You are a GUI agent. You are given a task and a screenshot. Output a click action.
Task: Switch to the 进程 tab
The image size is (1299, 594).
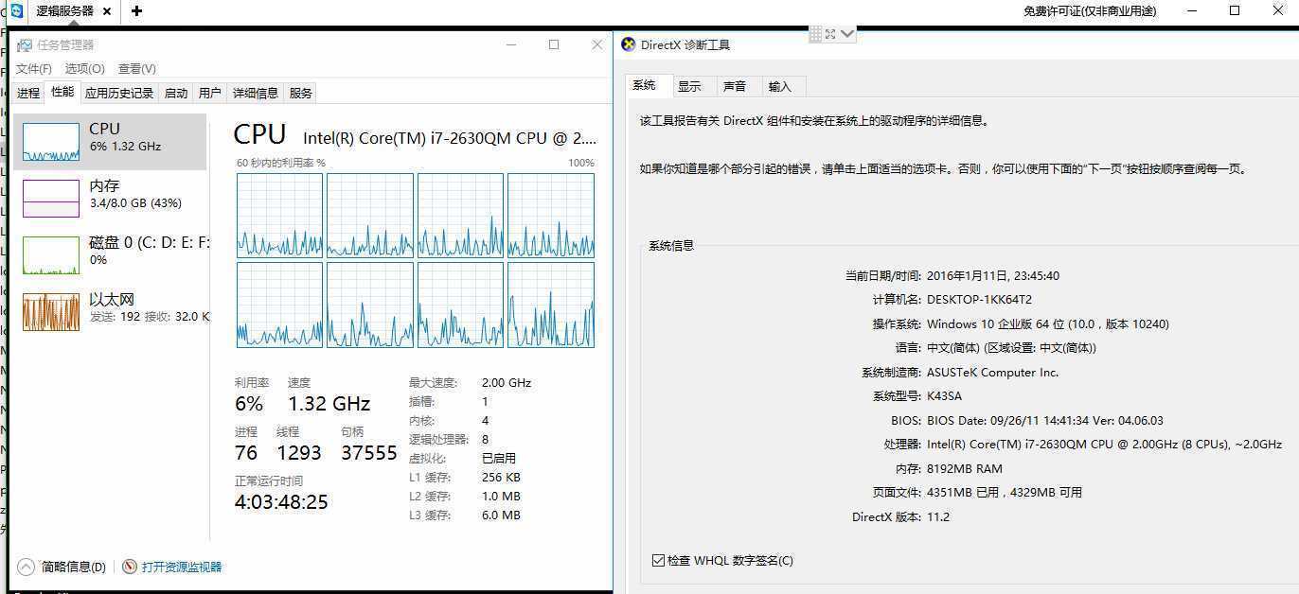pyautogui.click(x=28, y=93)
